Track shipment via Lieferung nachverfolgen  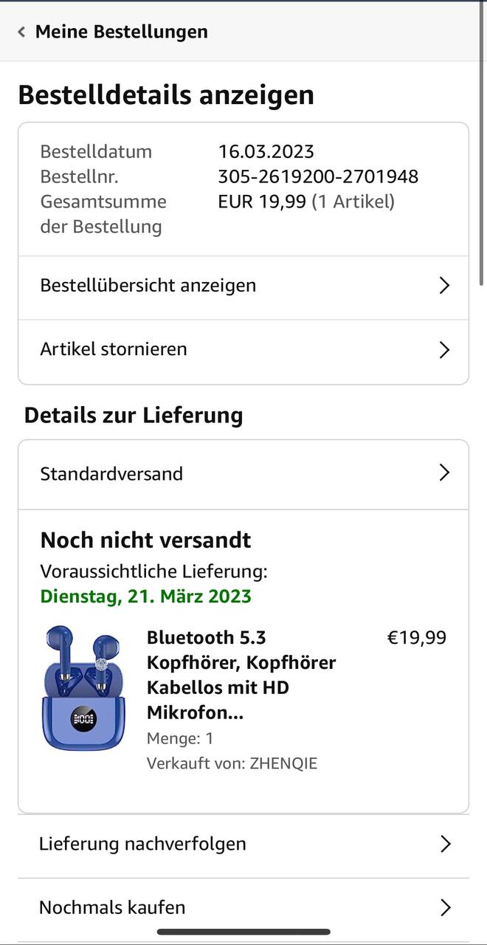coord(142,844)
